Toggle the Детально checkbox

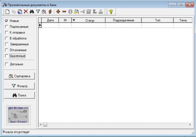click(x=7, y=64)
